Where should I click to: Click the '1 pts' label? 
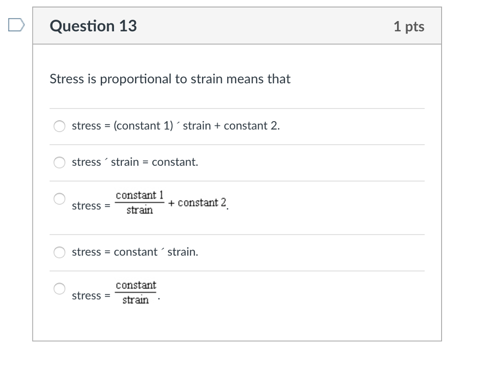(x=409, y=27)
